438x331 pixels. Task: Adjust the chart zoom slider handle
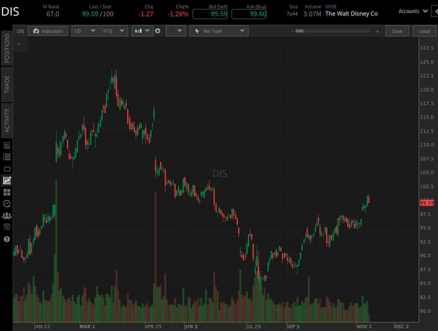[300, 31]
